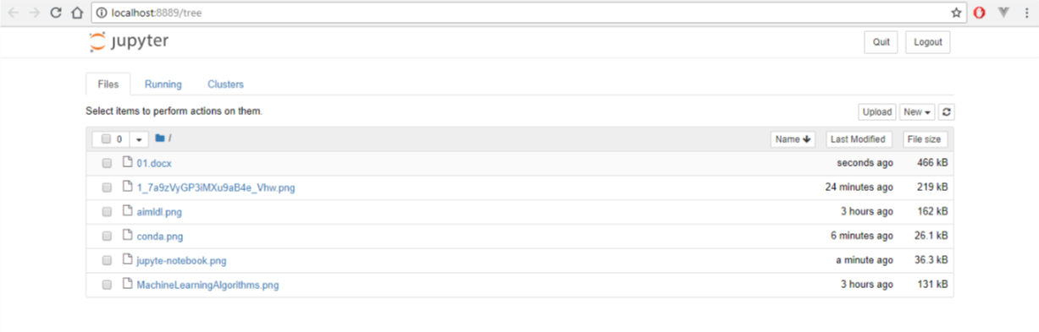The height and width of the screenshot is (332, 1039).
Task: Select the aimldl.png checkbox
Action: [x=107, y=212]
